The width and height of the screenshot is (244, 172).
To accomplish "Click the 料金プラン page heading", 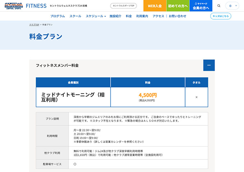I will [46, 37].
